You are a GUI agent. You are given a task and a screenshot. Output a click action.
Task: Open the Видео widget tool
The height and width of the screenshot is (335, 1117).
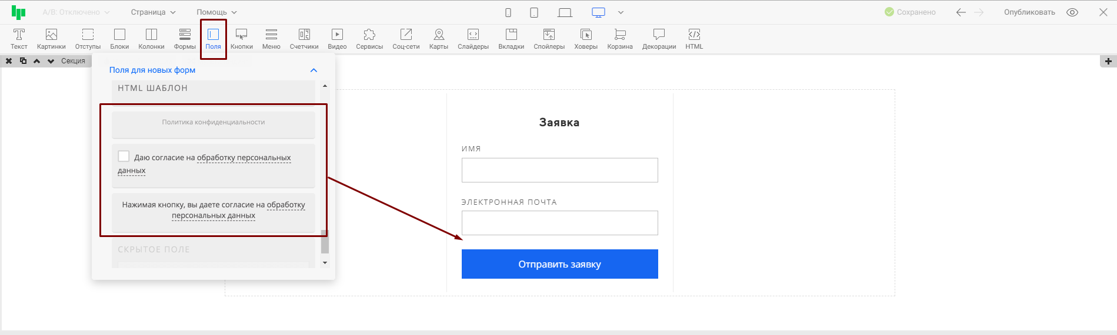click(337, 39)
